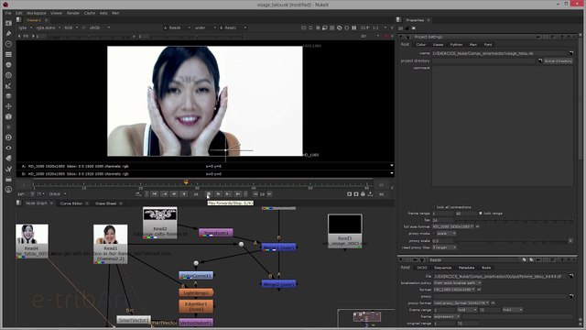Jump to first frame in timeline controls
586x330 pixels.
[x=155, y=194]
